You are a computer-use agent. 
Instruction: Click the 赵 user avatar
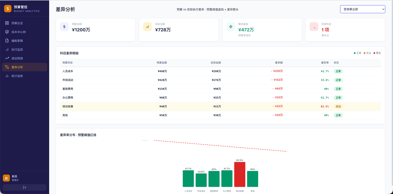point(6,178)
